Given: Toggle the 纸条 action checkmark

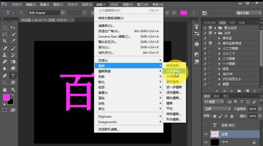Looking at the screenshot, I should point(205,69).
